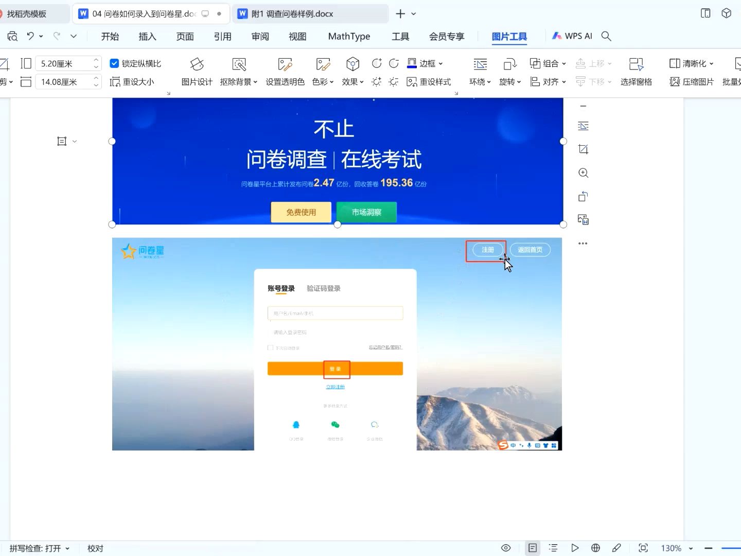Open the Rotate (旋转) dropdown
Image resolution: width=741 pixels, height=556 pixels.
510,72
